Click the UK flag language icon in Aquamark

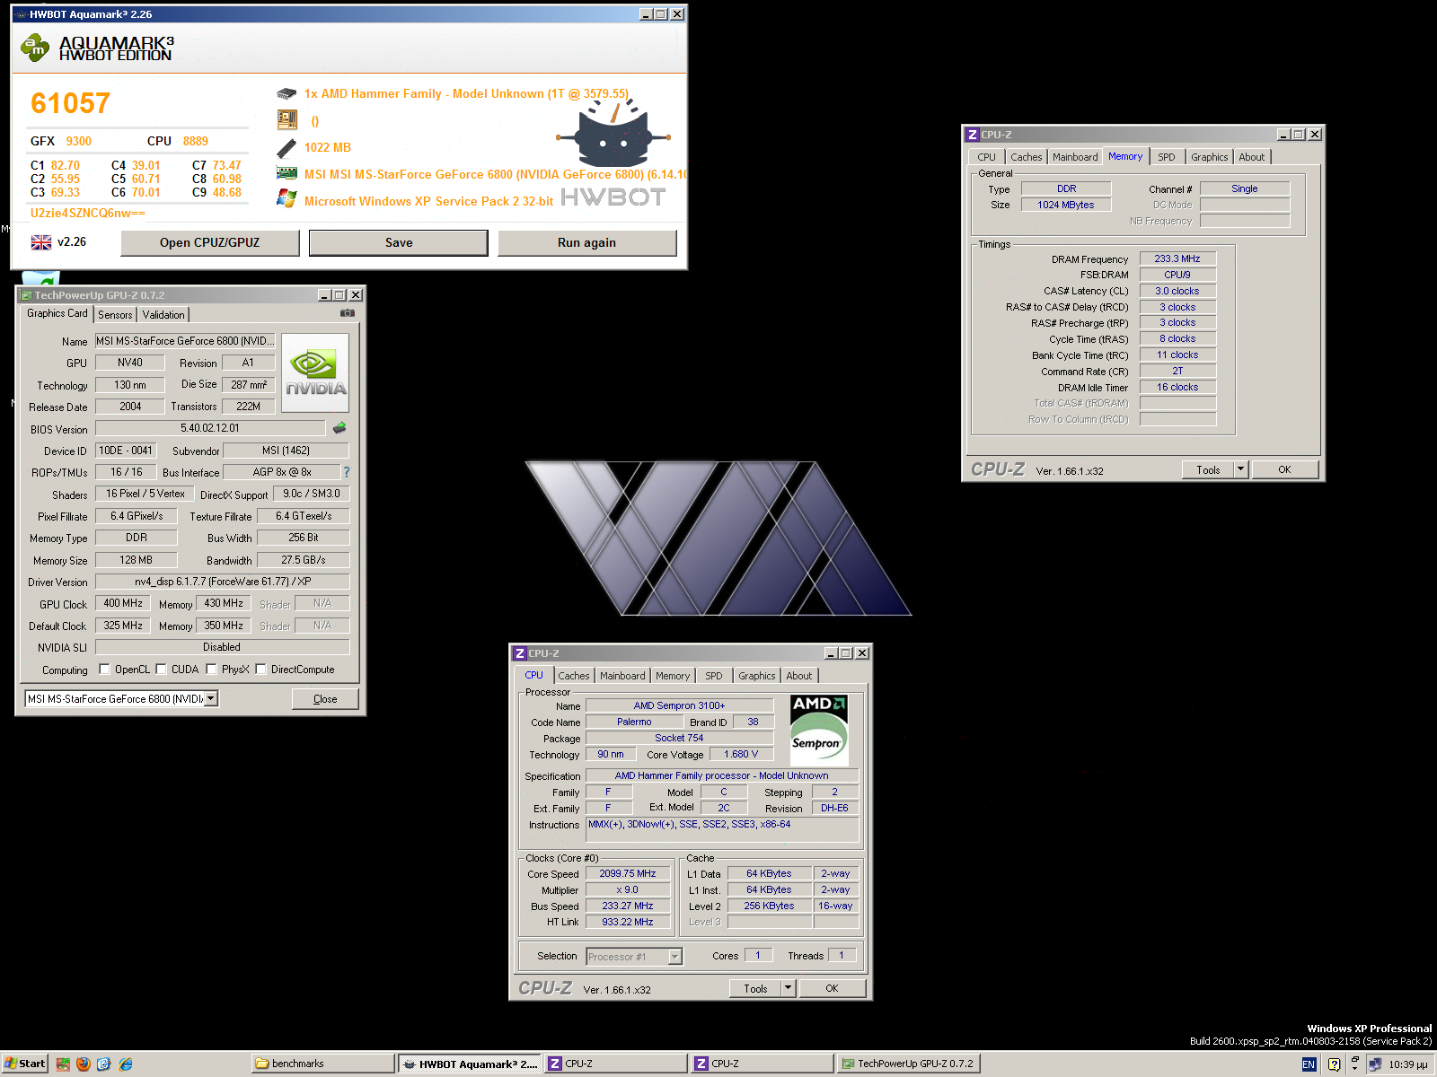(x=41, y=242)
